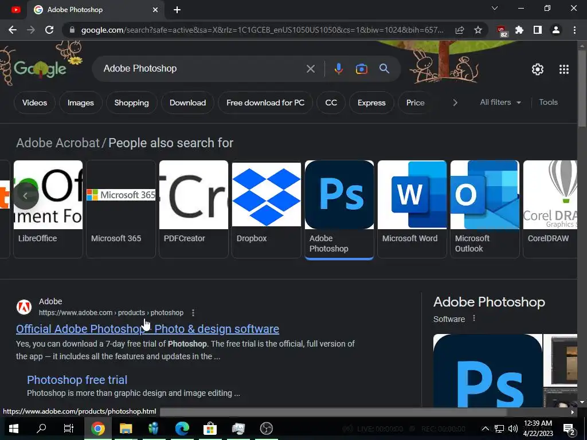Viewport: 587px width, 440px height.
Task: Open the Chrome profile avatar
Action: tap(556, 30)
